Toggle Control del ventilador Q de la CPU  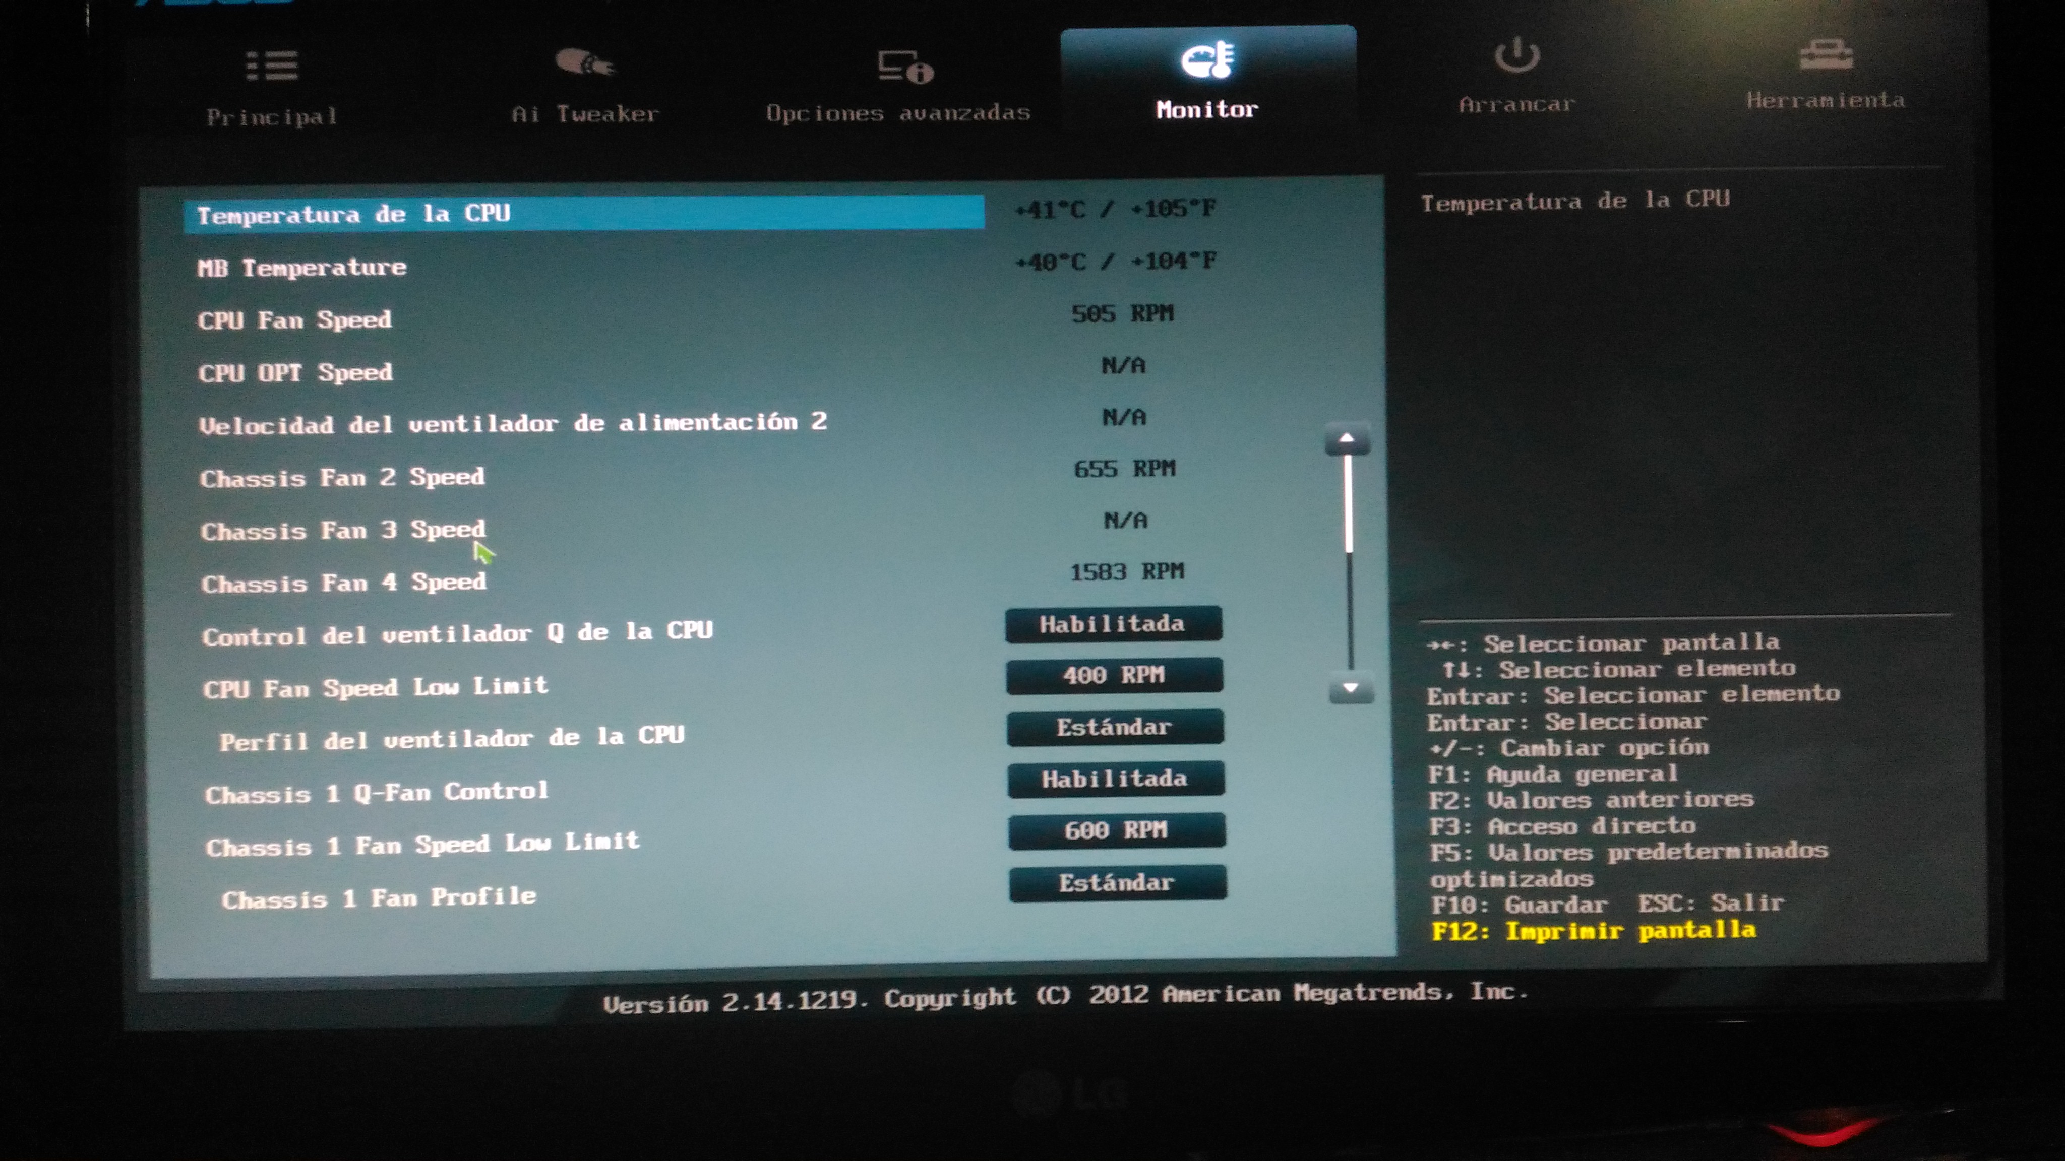point(1114,624)
